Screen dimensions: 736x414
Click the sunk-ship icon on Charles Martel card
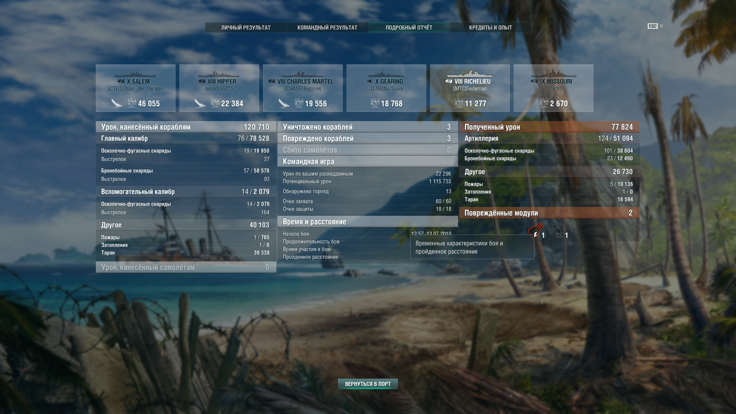point(284,103)
